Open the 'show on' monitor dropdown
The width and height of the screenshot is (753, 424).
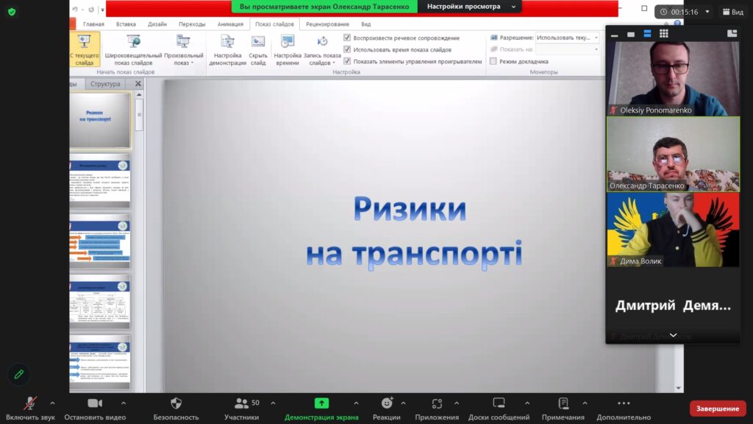tap(567, 49)
